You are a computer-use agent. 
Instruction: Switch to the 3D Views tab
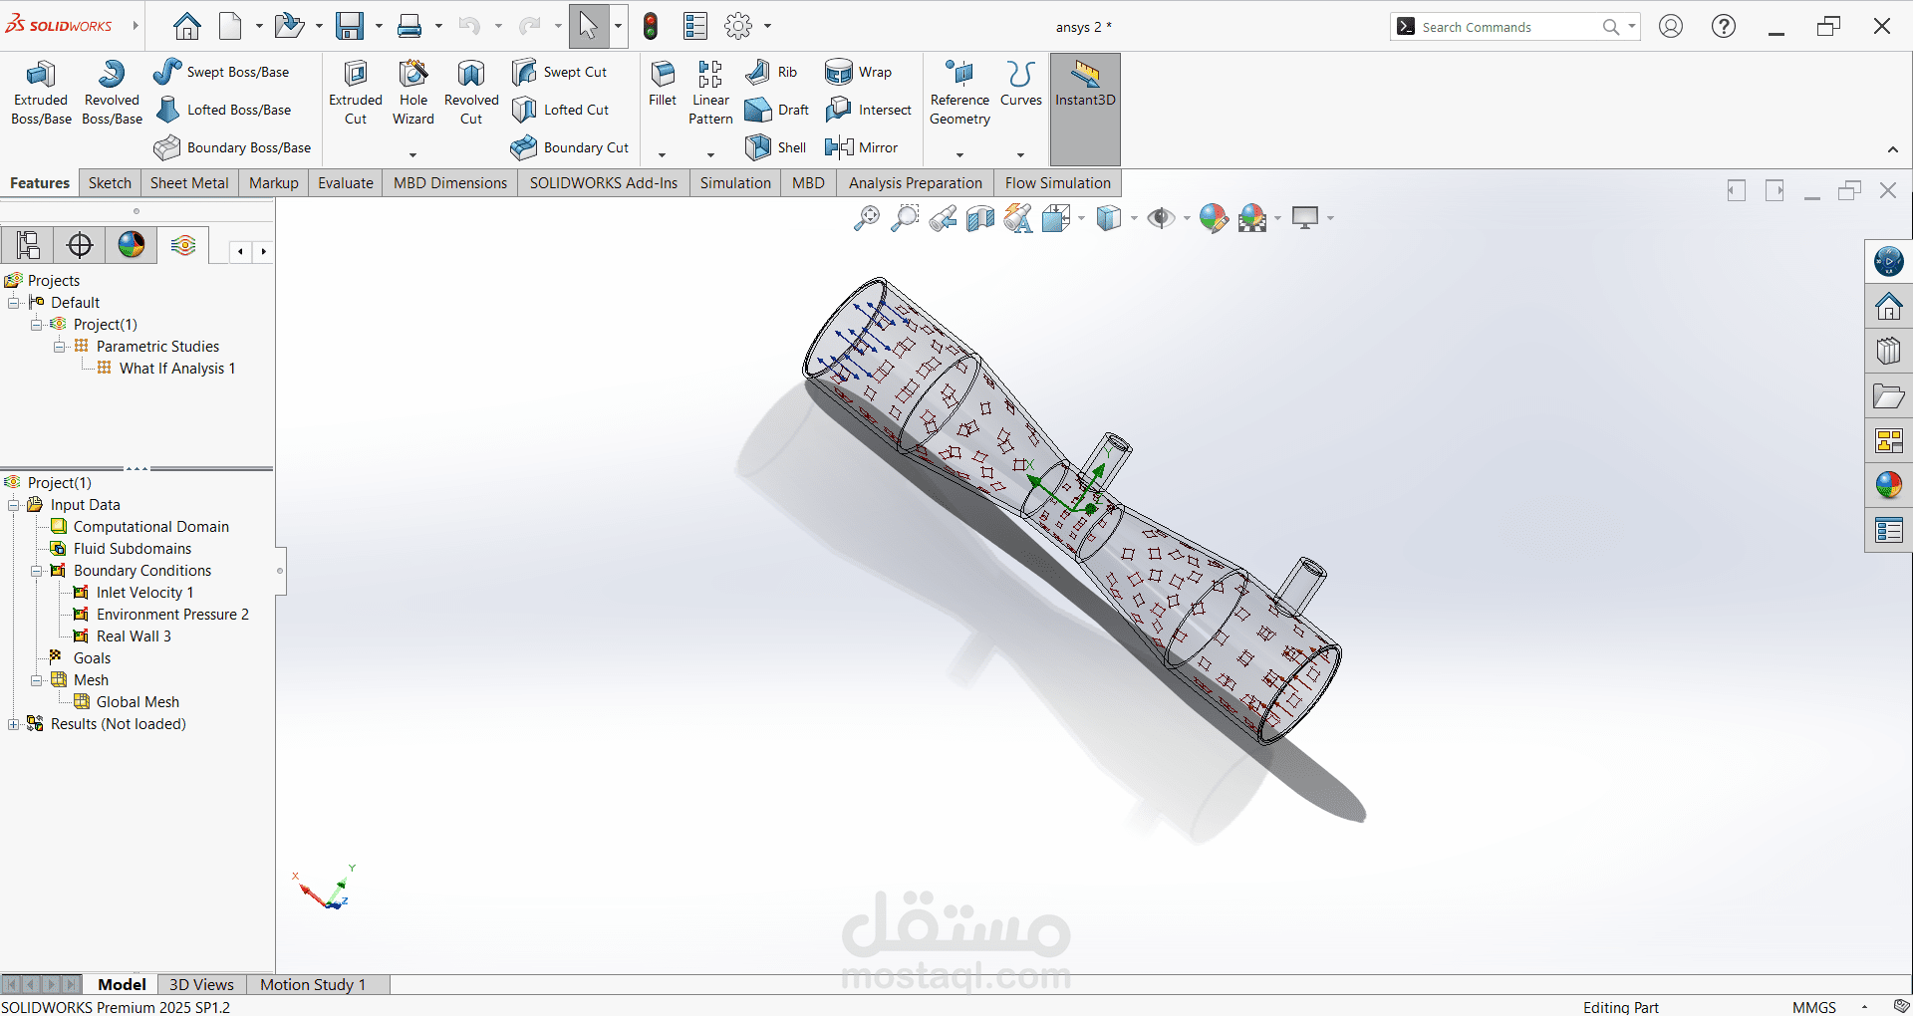[201, 984]
